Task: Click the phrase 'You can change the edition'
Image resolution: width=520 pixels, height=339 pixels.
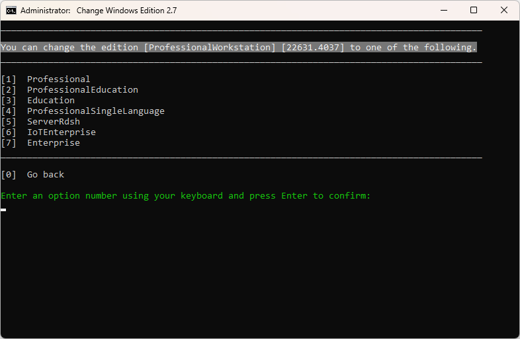Action: point(69,48)
